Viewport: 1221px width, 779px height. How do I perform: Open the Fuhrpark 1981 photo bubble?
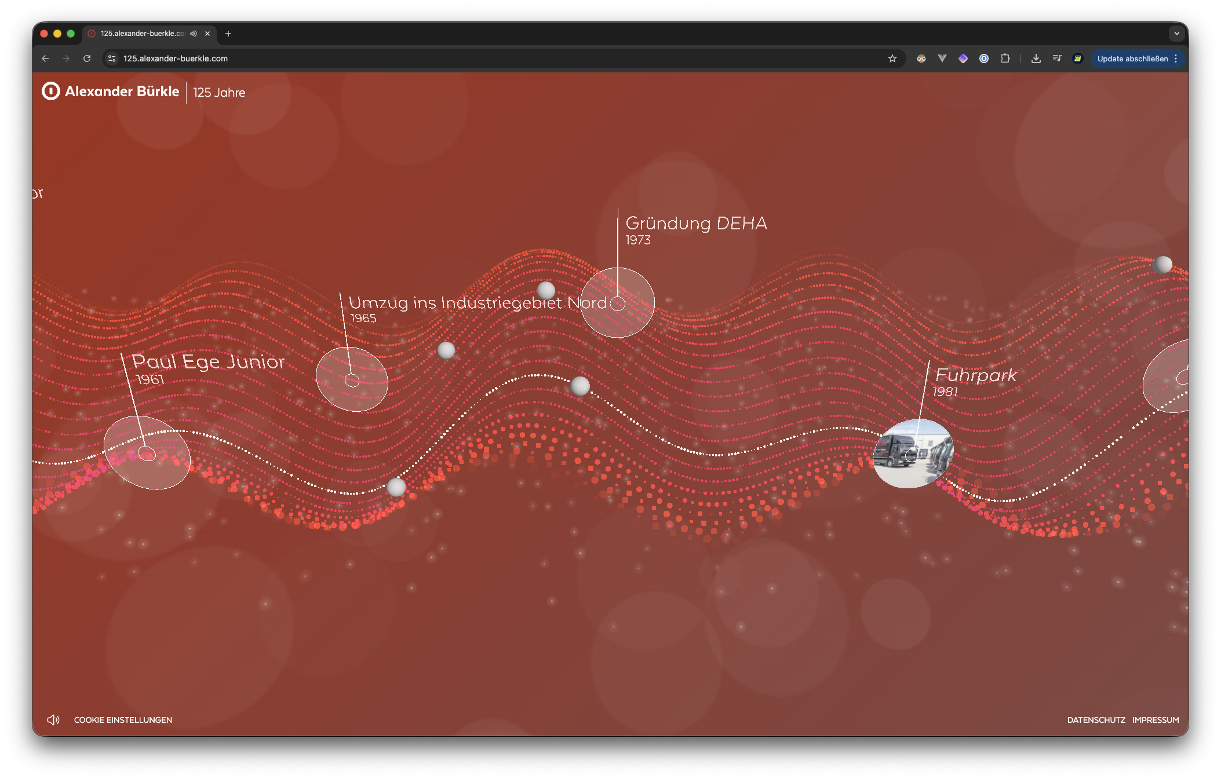click(913, 454)
